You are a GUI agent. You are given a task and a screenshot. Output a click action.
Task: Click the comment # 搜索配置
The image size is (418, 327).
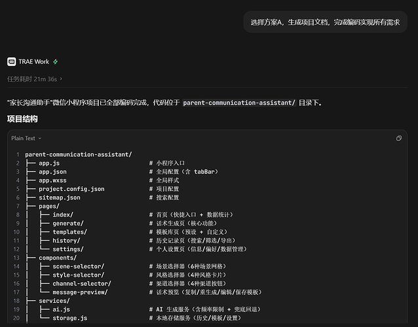[x=164, y=198]
